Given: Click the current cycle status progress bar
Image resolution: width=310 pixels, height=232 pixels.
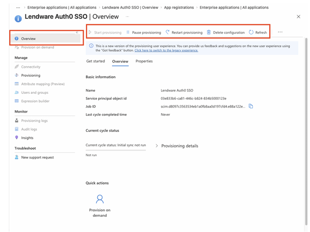Looking at the screenshot, I should click(x=116, y=150).
